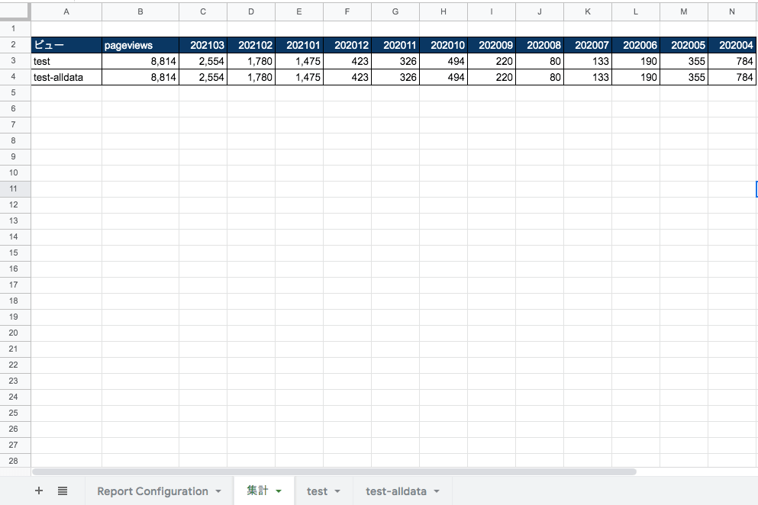Add a new sheet with the plus icon
Viewport: 758px width, 505px height.
pyautogui.click(x=39, y=491)
